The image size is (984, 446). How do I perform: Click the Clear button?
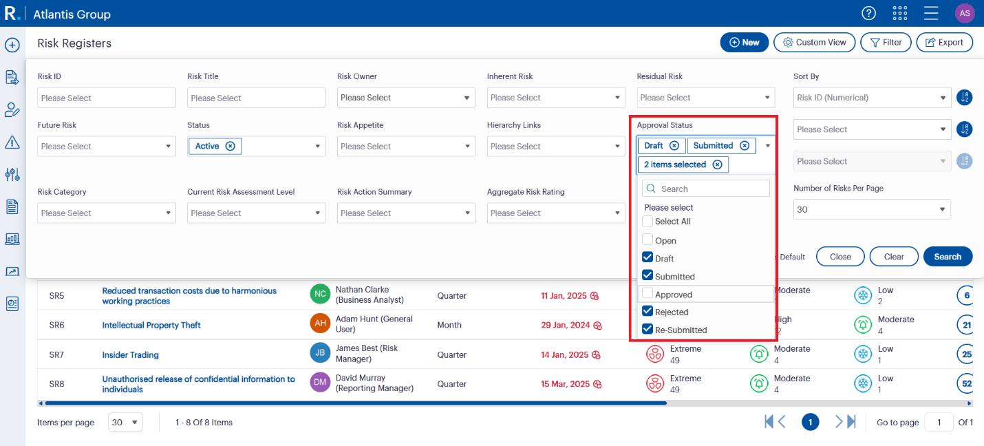click(894, 257)
